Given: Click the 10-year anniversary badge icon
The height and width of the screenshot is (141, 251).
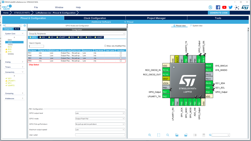Looking at the screenshot, I should [210, 7].
